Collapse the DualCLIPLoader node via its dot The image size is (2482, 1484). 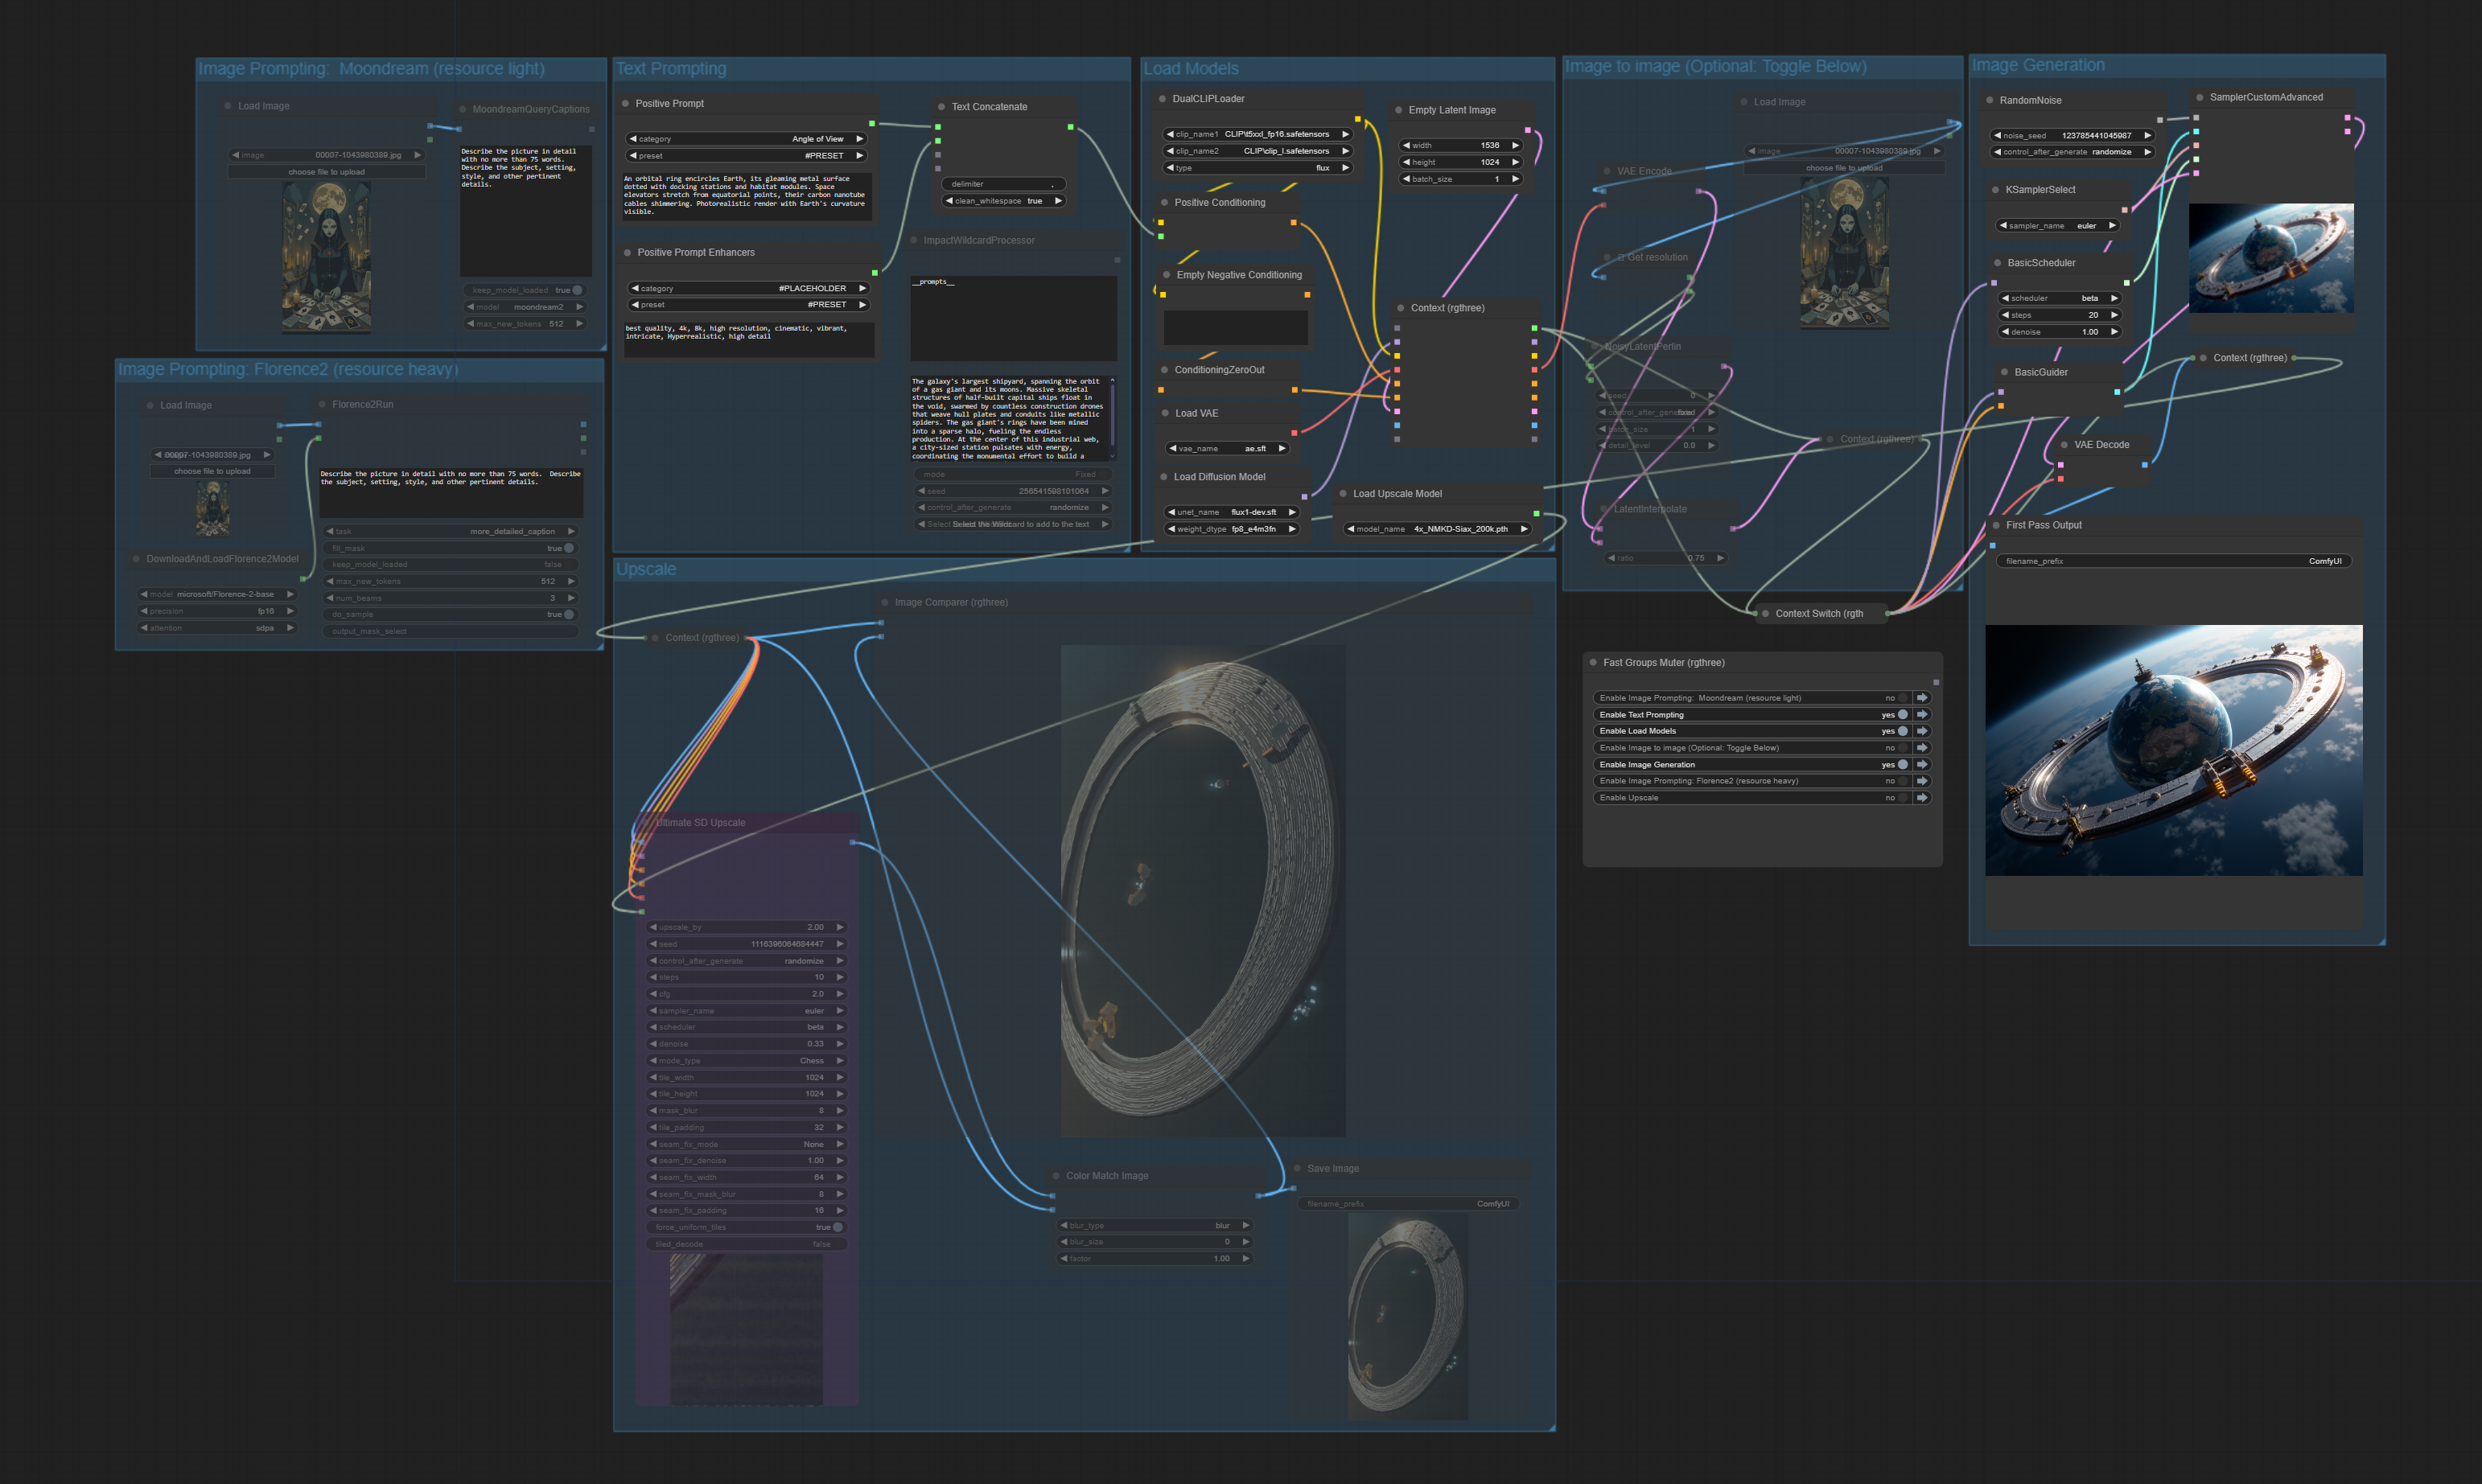pos(1162,99)
